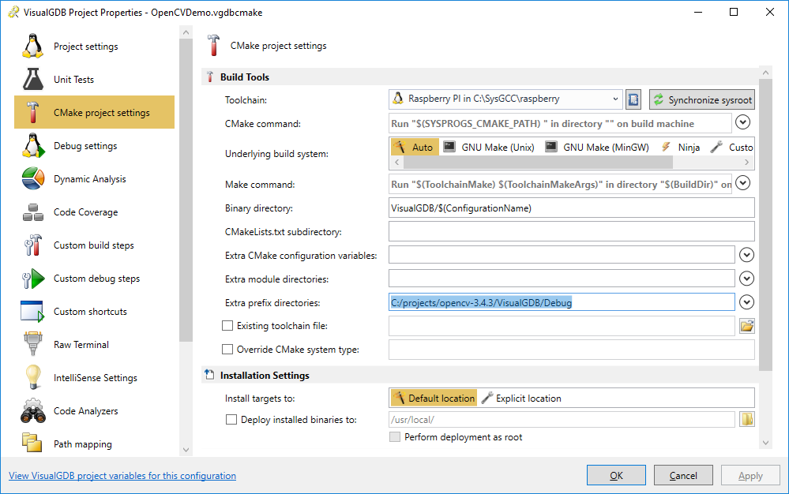The width and height of the screenshot is (789, 494).
Task: Open Code Coverage settings page
Action: coord(85,212)
